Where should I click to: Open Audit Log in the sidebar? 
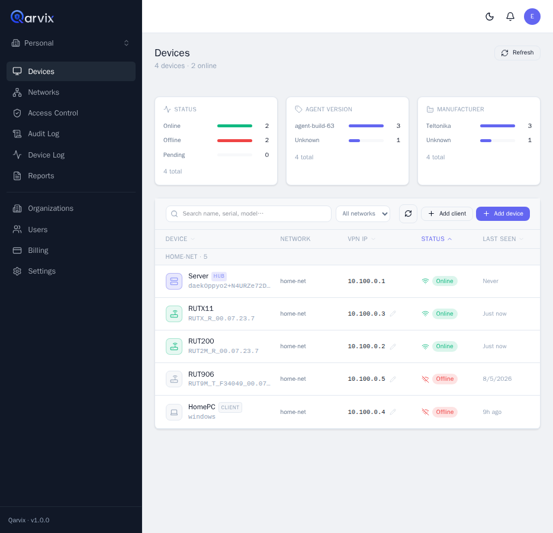pos(71,134)
